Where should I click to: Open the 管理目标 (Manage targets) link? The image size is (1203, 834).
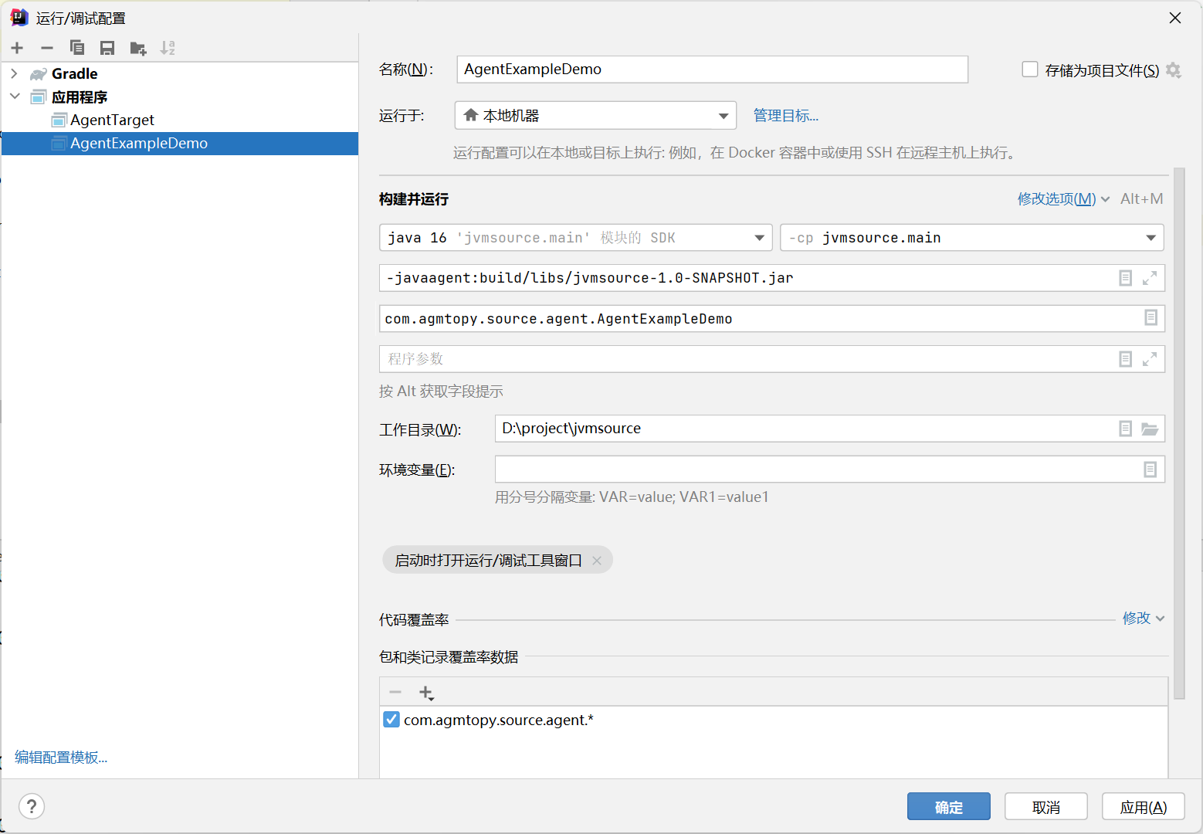(785, 115)
